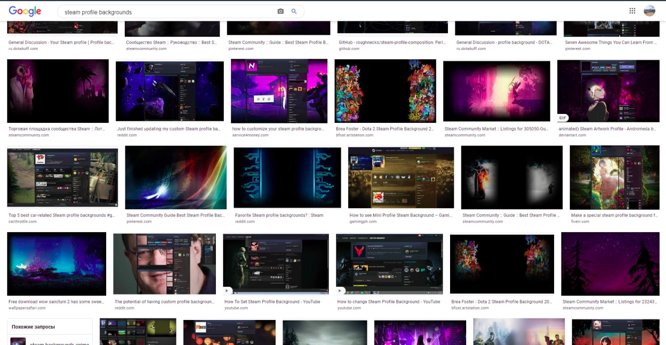Open the man-with-glasses reddit thumbnail
The width and height of the screenshot is (666, 345).
[164, 264]
